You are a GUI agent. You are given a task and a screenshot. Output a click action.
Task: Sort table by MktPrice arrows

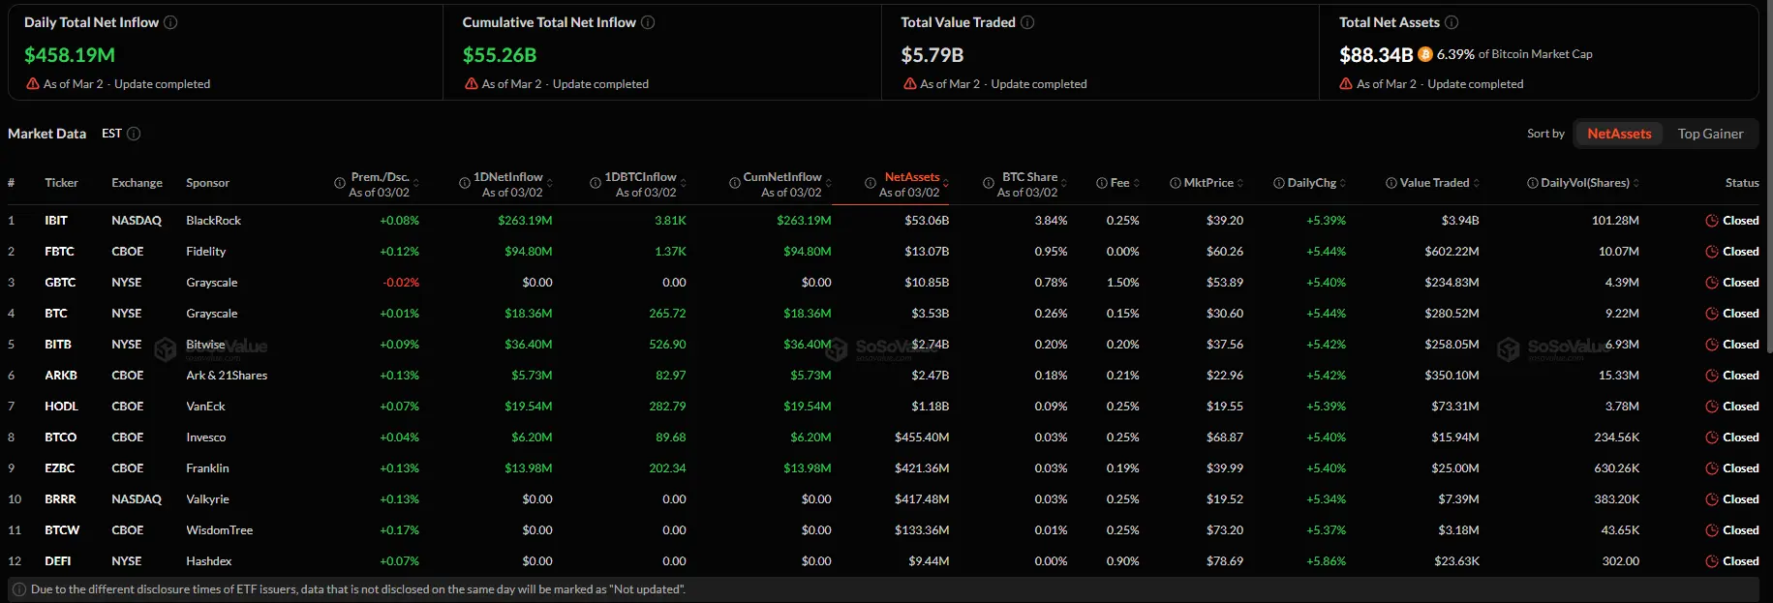[x=1240, y=183]
